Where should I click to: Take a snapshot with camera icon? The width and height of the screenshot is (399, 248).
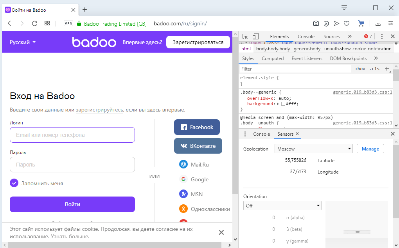(x=316, y=23)
